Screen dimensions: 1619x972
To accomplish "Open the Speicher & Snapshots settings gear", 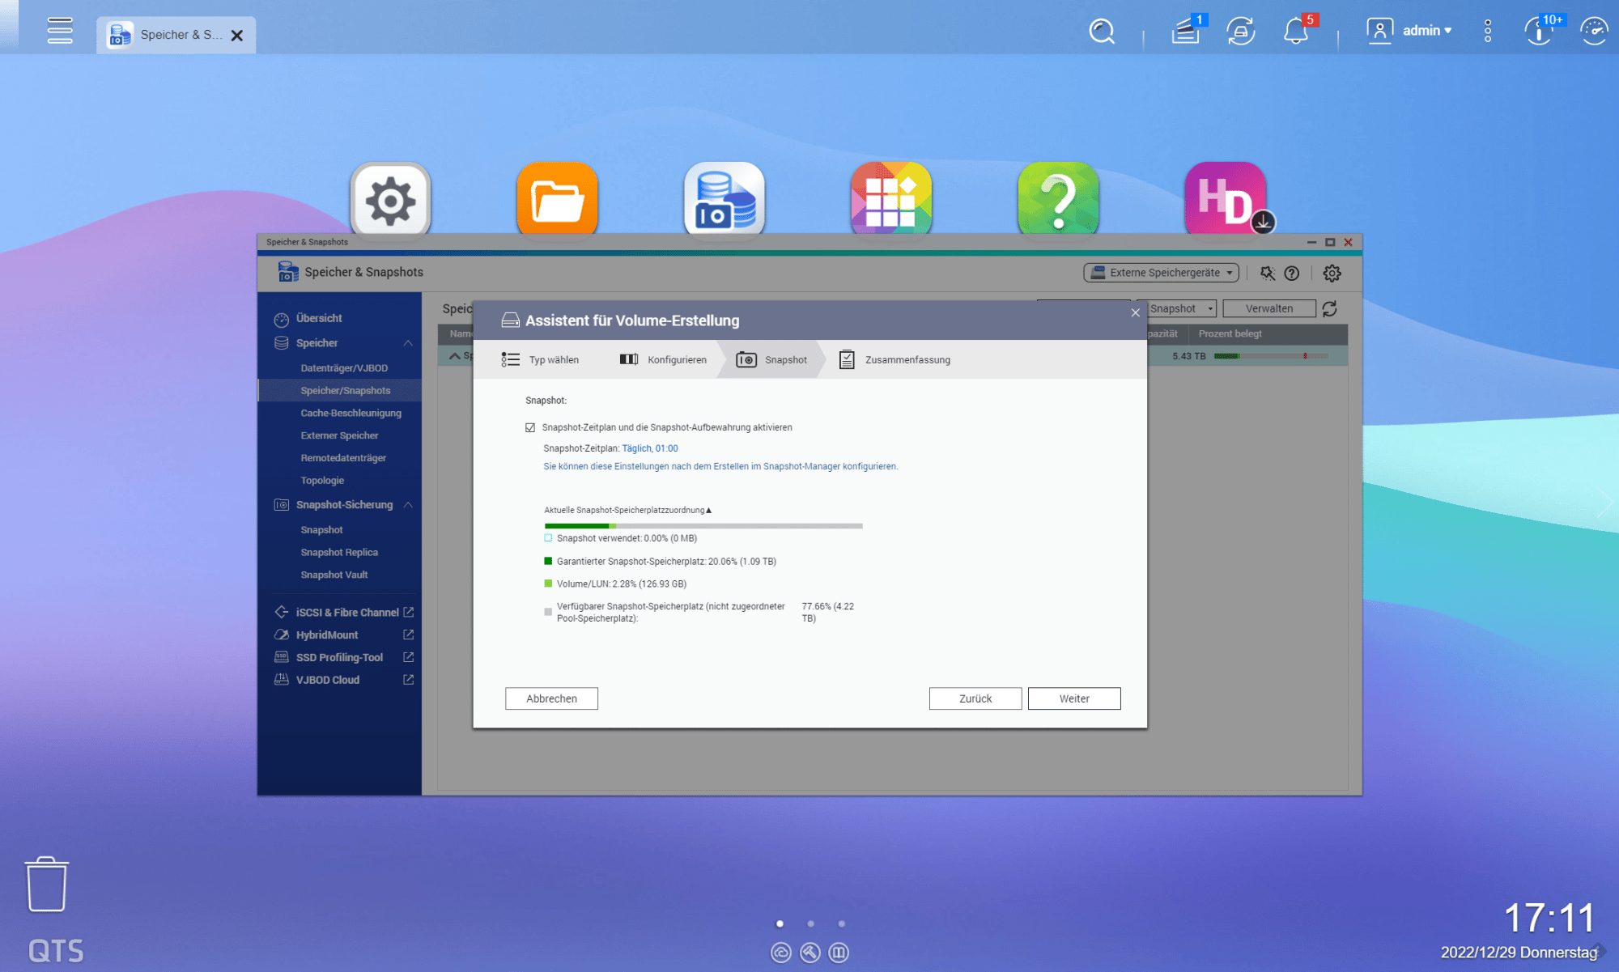I will [1332, 274].
